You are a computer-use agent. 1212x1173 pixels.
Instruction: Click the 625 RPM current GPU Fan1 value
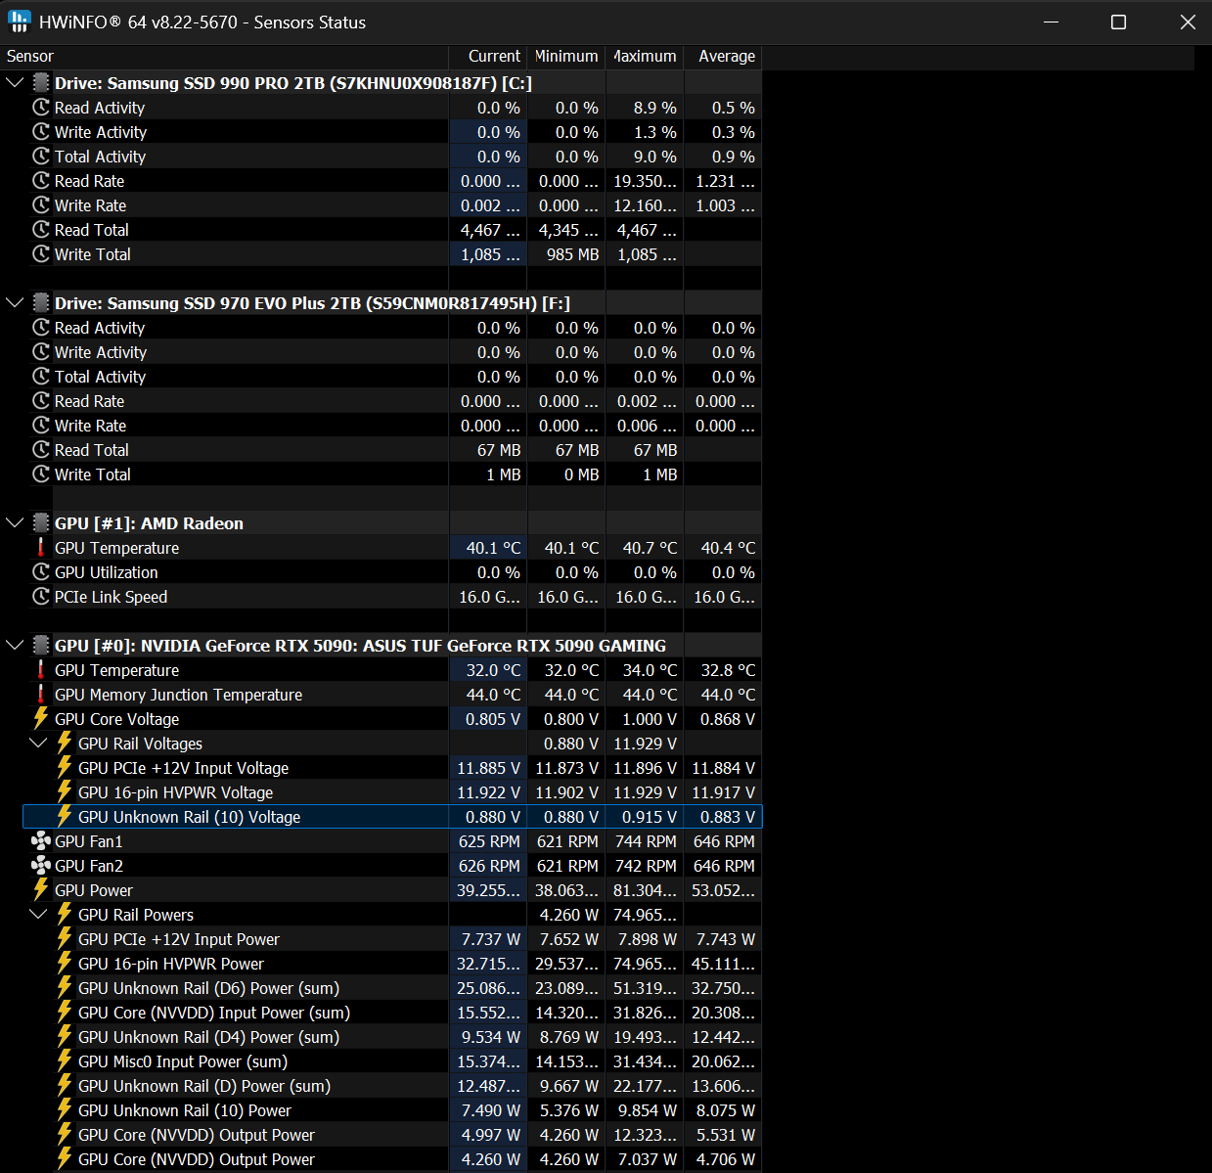click(489, 841)
